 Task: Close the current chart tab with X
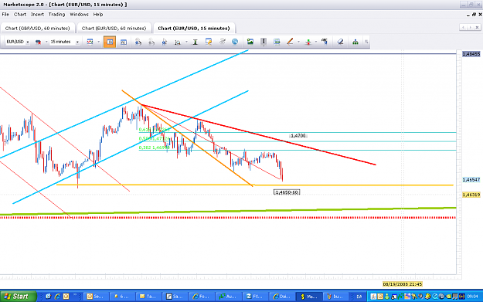477,27
